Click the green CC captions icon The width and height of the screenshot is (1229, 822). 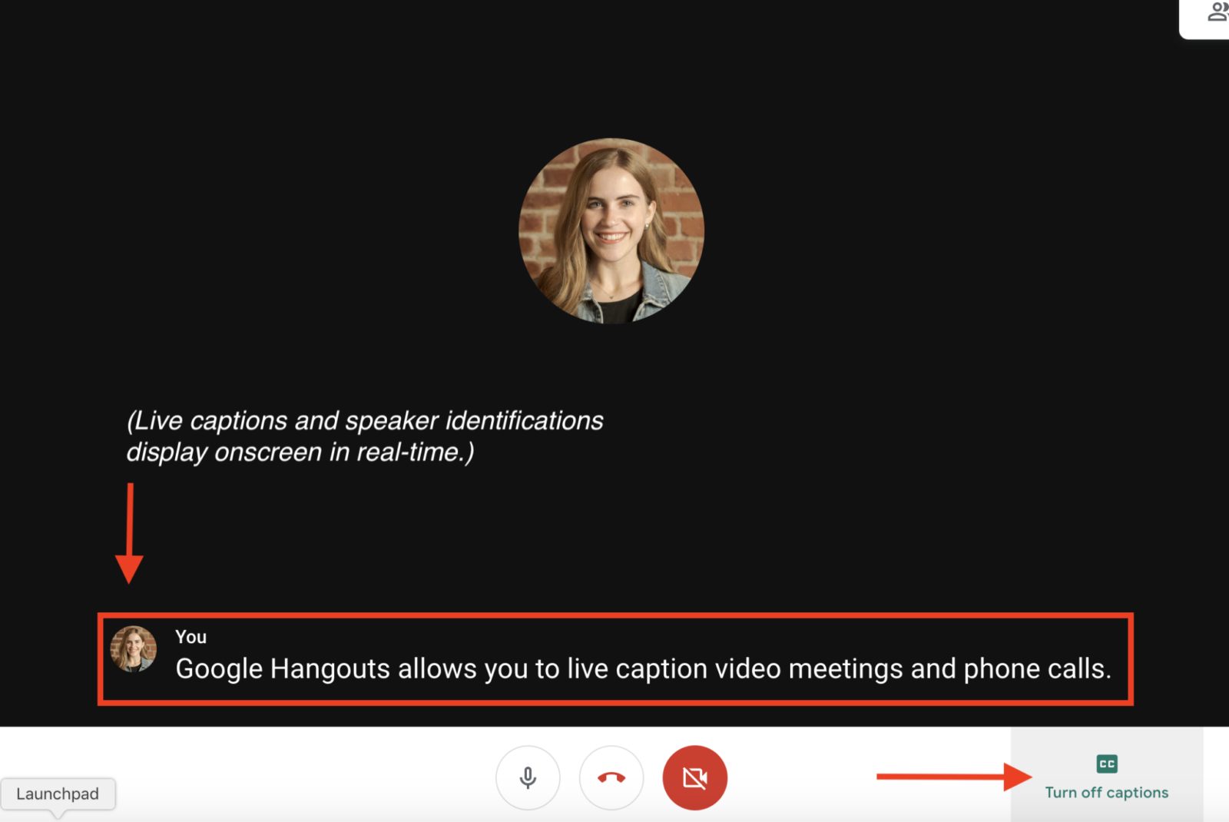click(x=1107, y=764)
